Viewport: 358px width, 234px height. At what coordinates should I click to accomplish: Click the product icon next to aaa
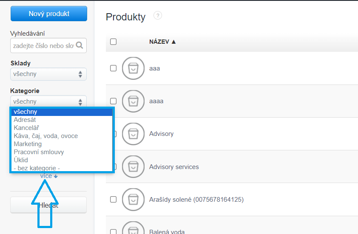pyautogui.click(x=133, y=68)
